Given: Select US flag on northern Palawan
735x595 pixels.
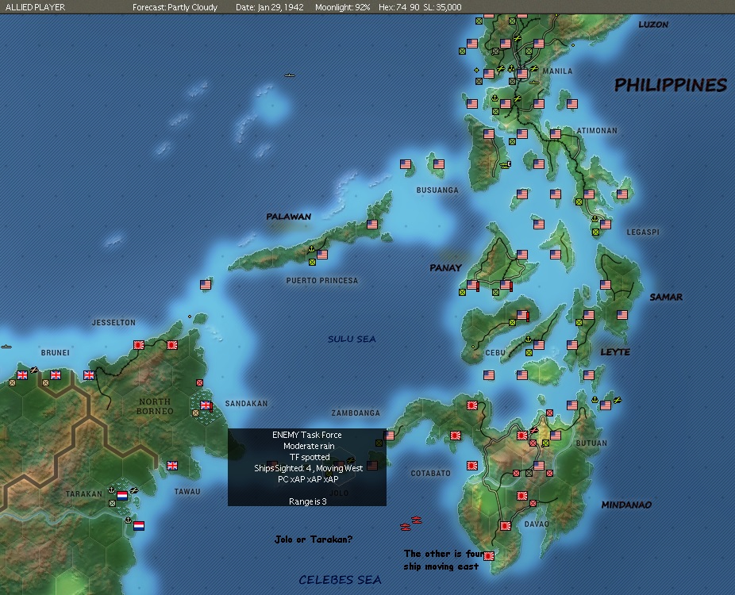Looking at the screenshot, I should point(372,225).
